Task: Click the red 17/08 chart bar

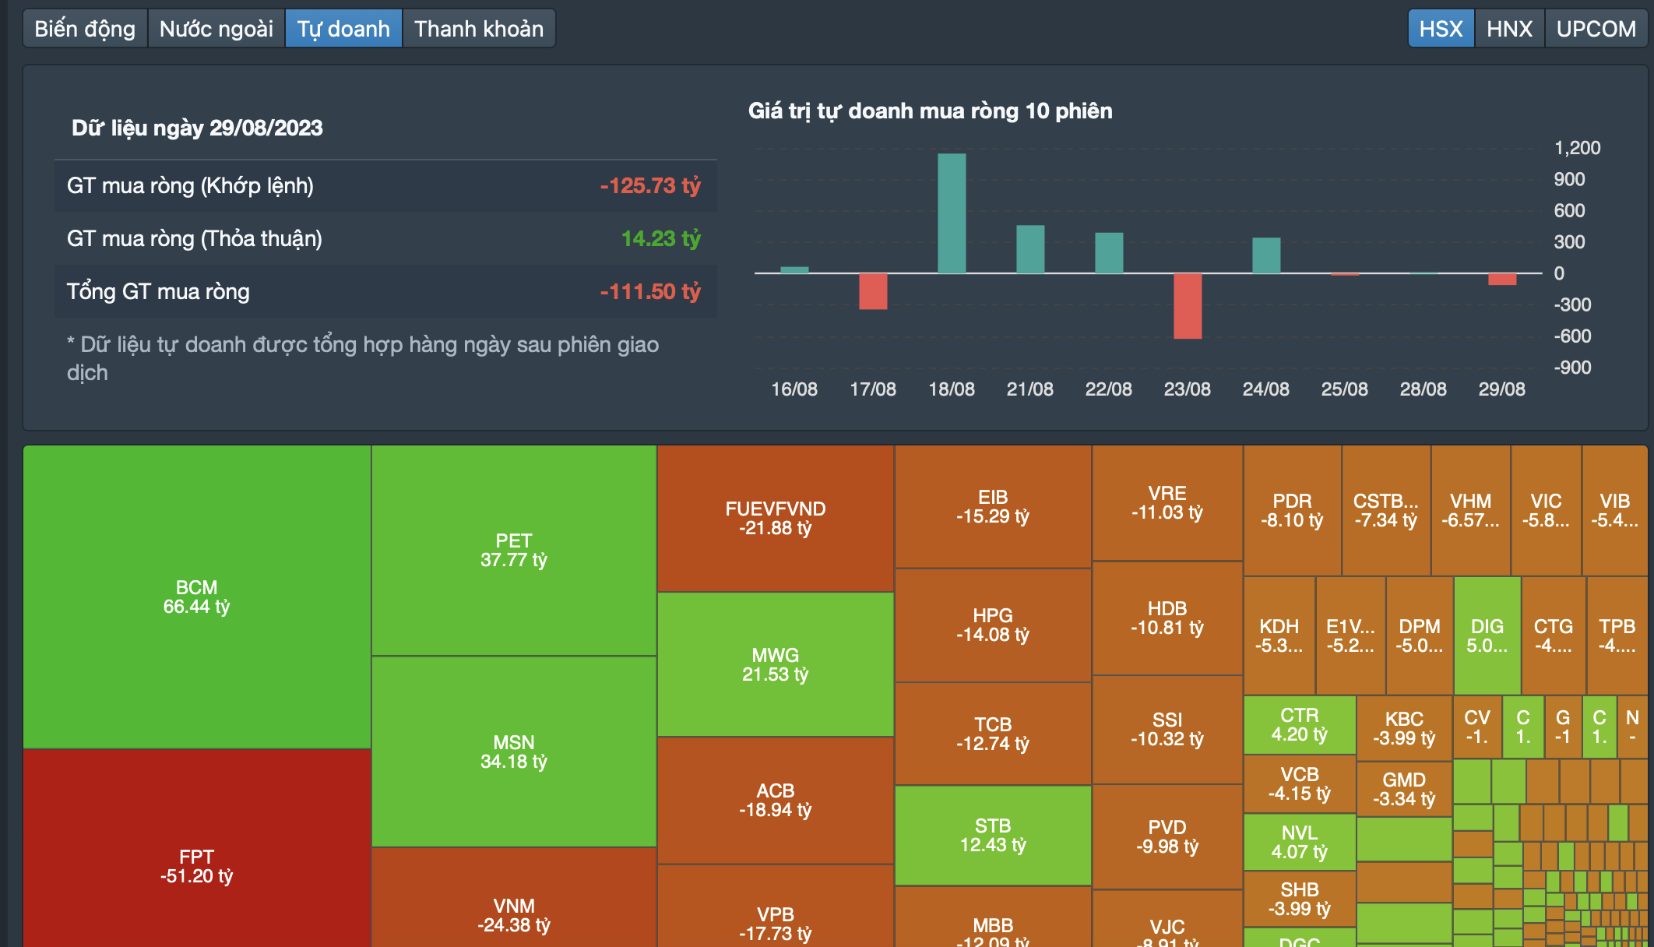Action: pyautogui.click(x=873, y=291)
